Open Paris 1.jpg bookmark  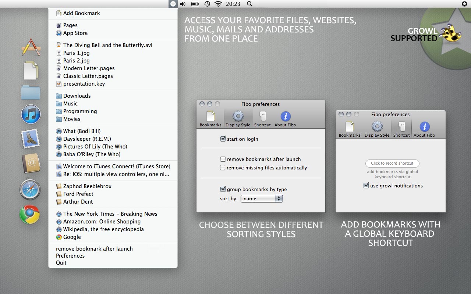113,53
